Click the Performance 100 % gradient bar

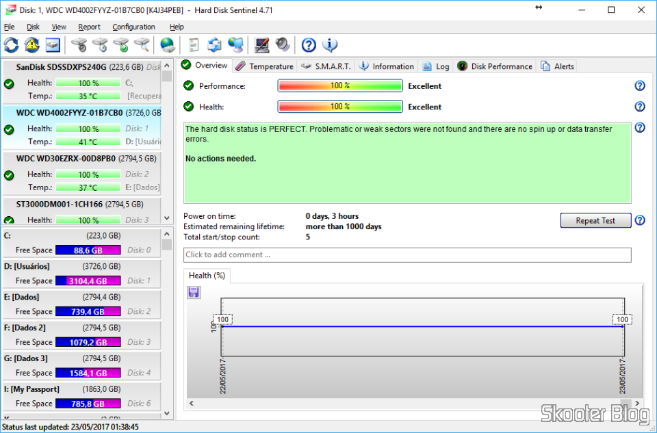point(340,86)
